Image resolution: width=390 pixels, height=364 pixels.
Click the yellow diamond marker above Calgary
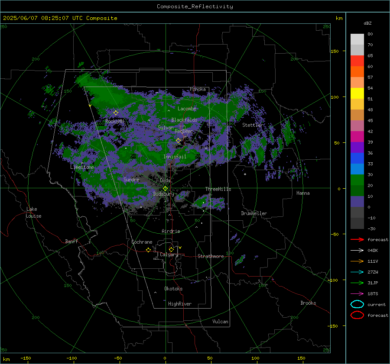[x=171, y=249]
